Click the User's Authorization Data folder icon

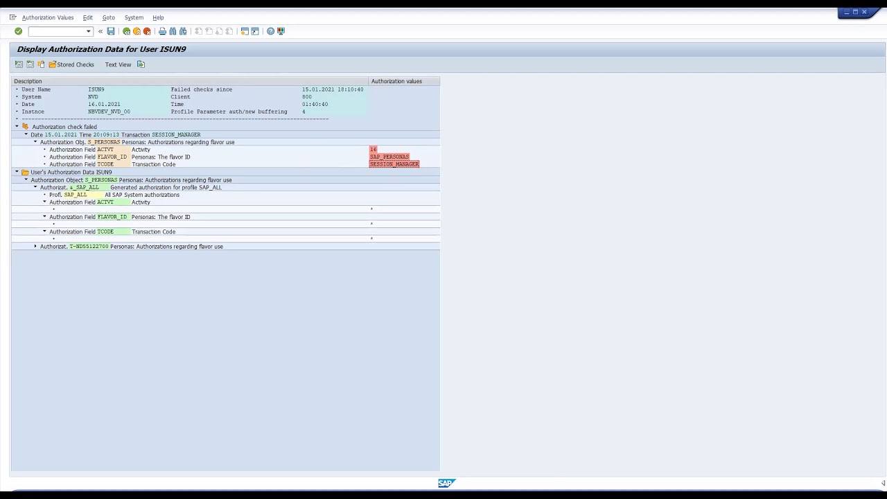25,172
